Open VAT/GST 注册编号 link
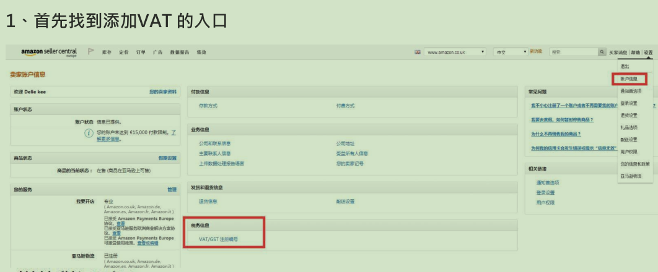 pyautogui.click(x=219, y=239)
